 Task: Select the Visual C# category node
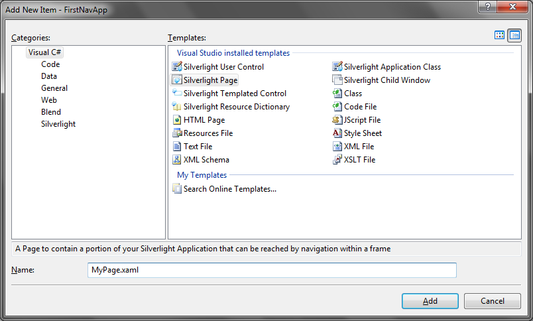coord(44,52)
